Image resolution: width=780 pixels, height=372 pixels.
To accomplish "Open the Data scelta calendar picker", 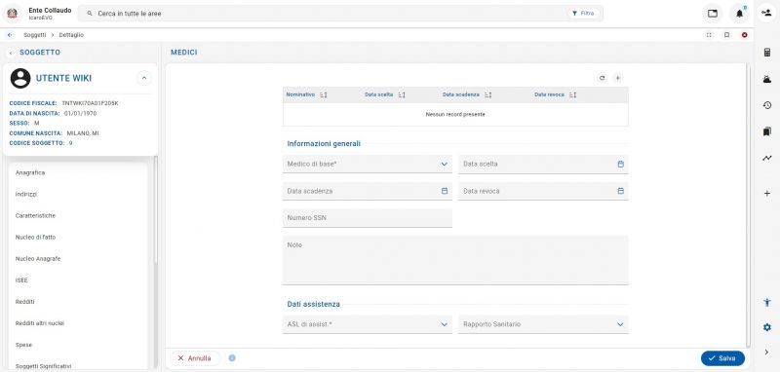I will pos(620,164).
